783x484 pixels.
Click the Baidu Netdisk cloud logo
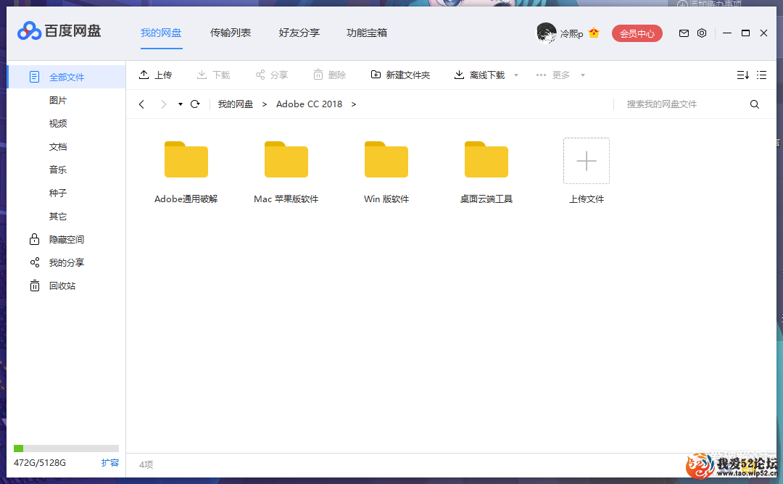(30, 31)
